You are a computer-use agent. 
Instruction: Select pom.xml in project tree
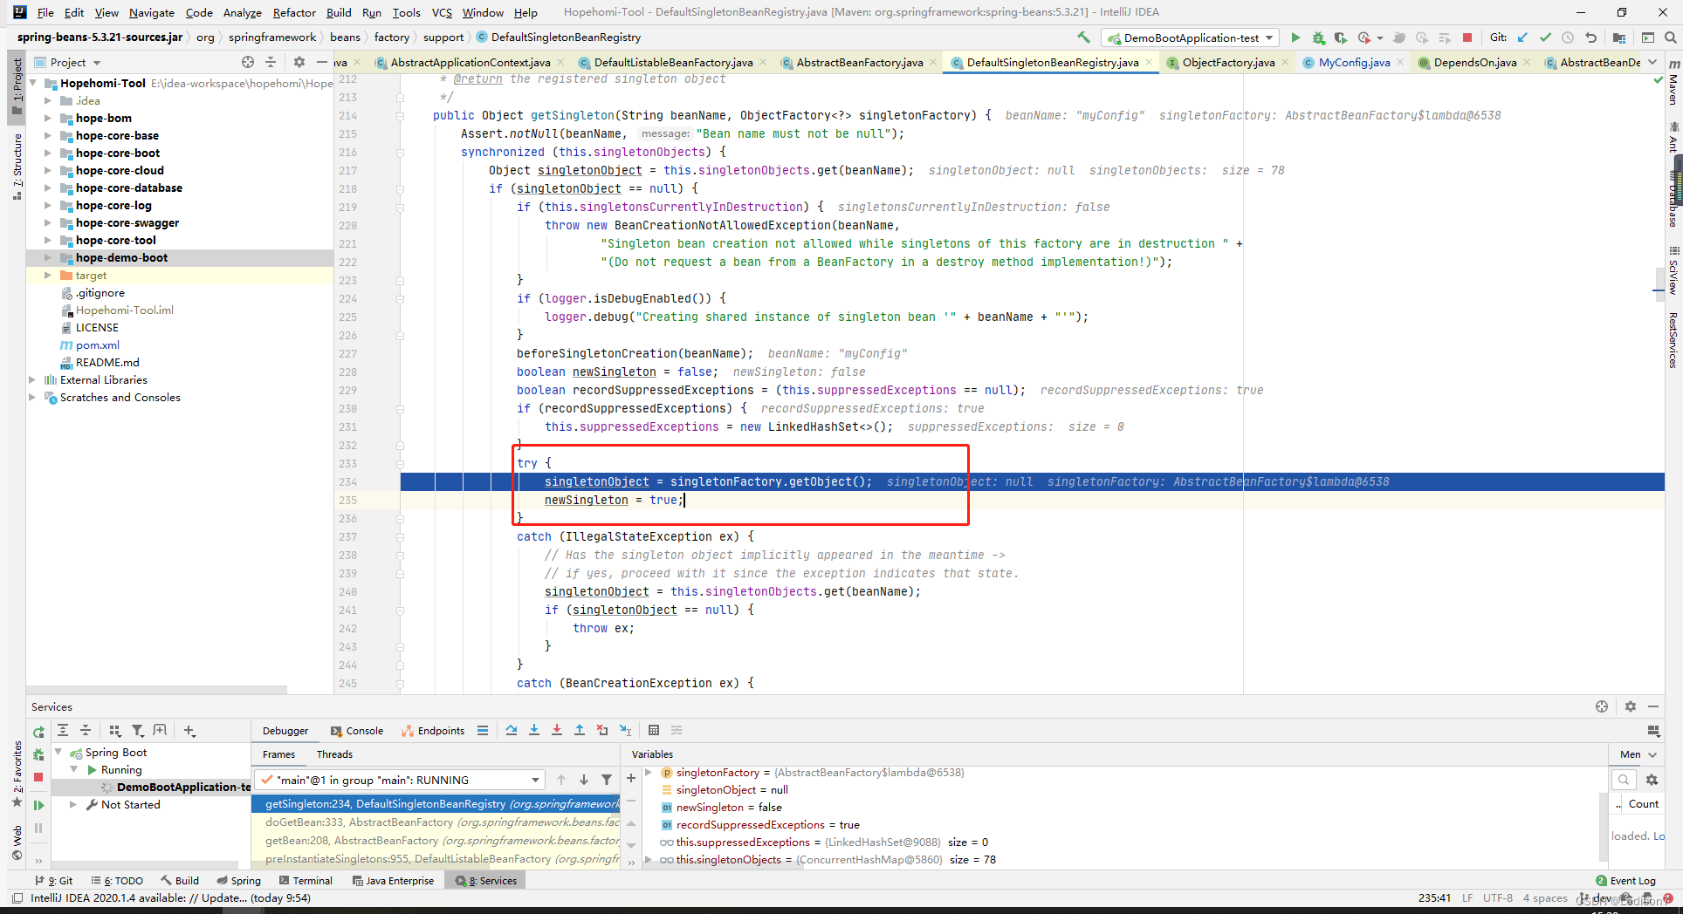click(x=97, y=344)
